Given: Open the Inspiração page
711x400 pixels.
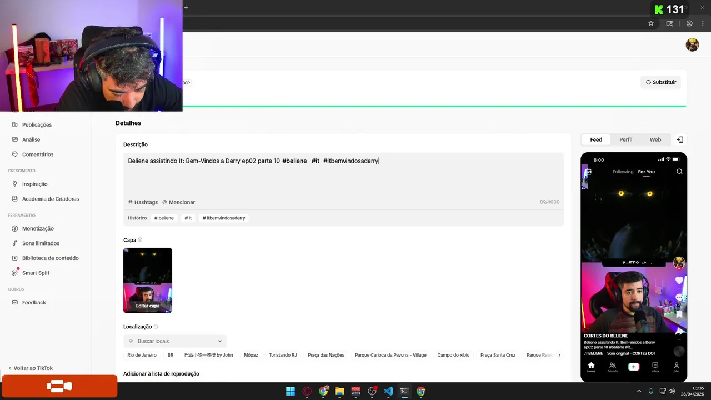Looking at the screenshot, I should (x=34, y=184).
